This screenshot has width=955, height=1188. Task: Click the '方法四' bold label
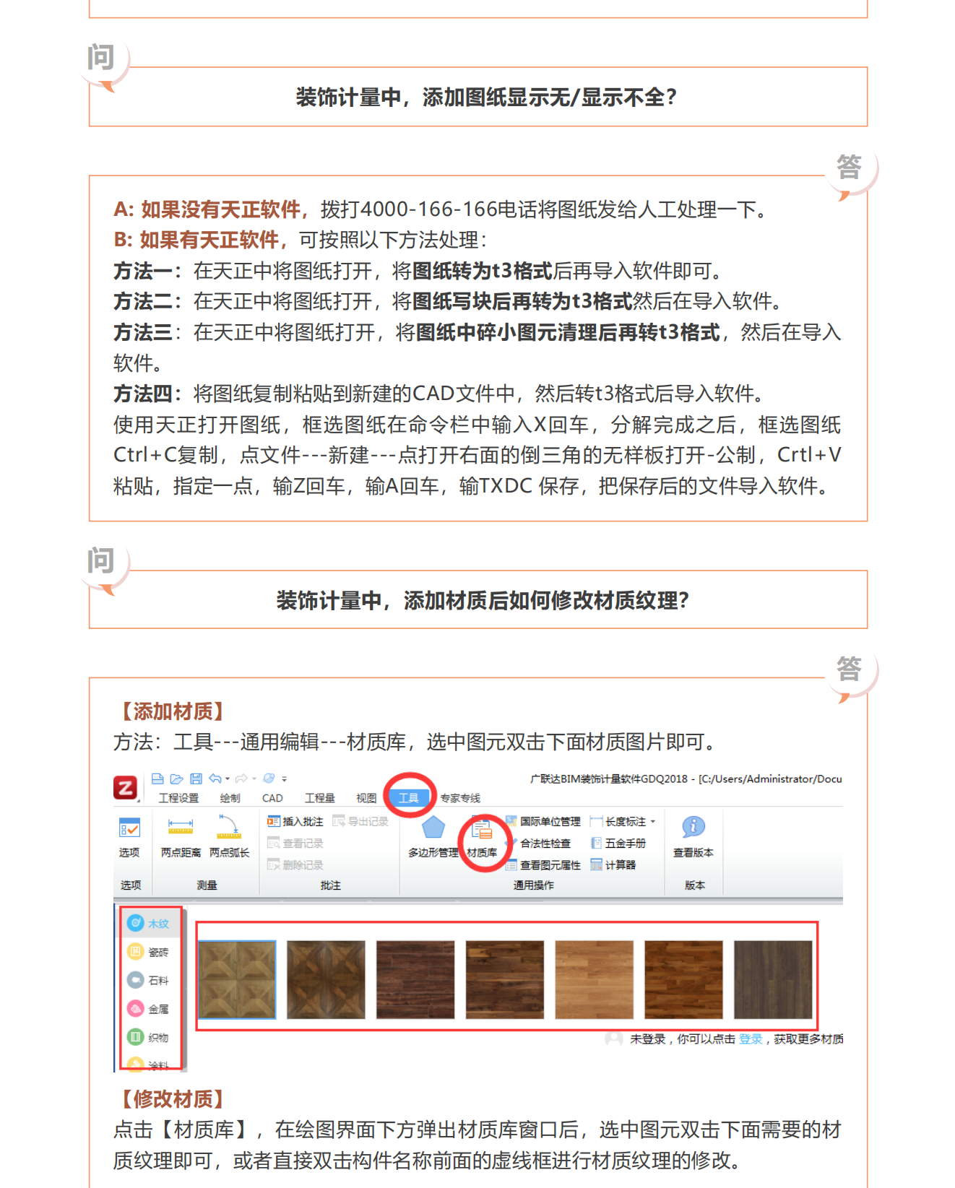coord(148,394)
